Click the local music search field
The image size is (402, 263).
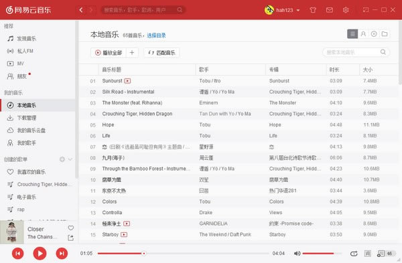tap(356, 52)
